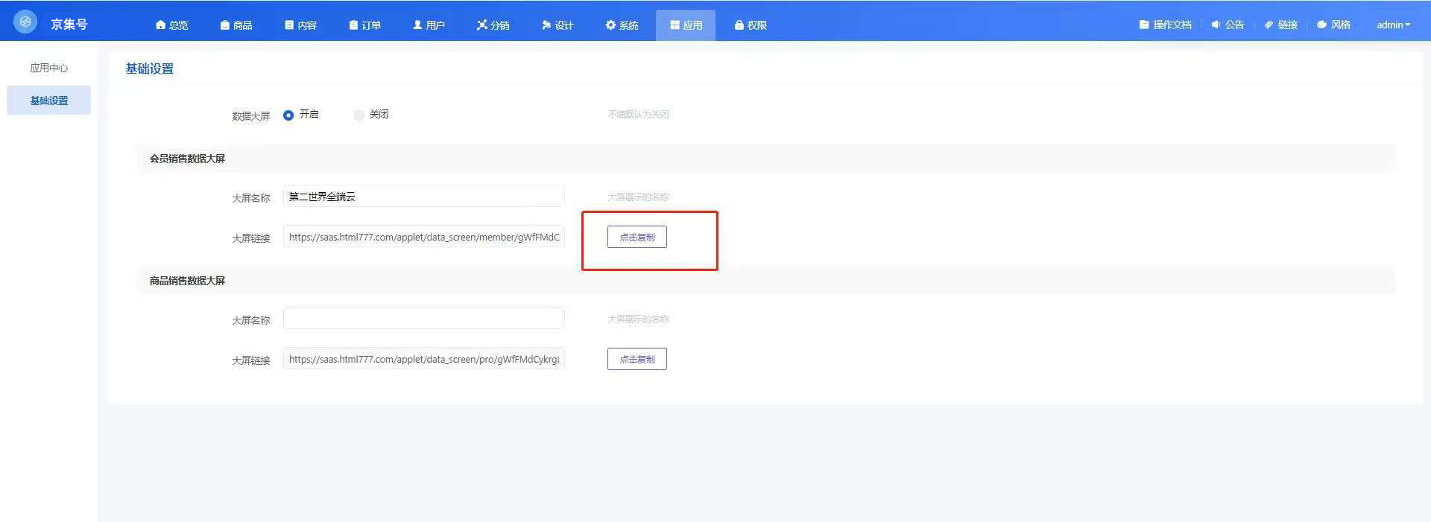Open the 订单 orders section
The image size is (1431, 522).
coord(365,25)
